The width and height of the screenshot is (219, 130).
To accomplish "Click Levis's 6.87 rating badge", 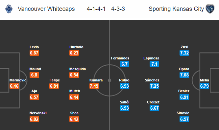I will click(34, 53).
